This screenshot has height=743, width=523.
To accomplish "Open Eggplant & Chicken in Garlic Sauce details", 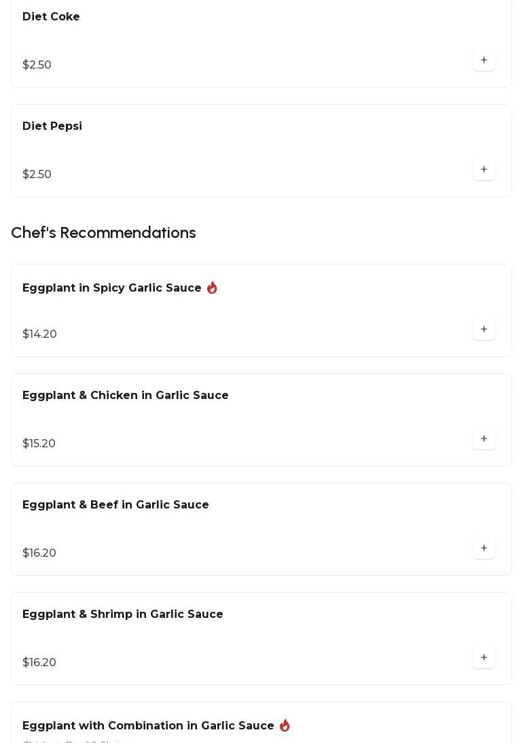I will click(126, 396).
